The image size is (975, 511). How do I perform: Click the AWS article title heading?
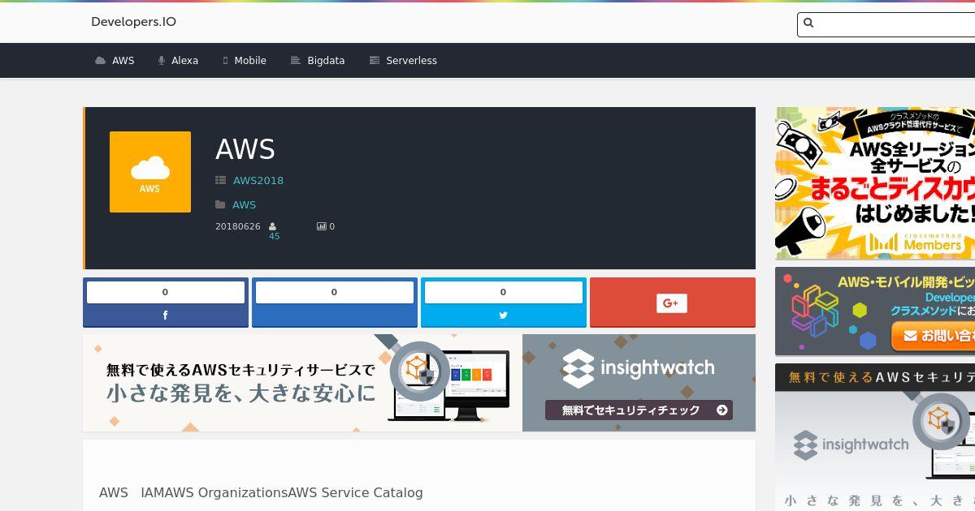point(245,149)
